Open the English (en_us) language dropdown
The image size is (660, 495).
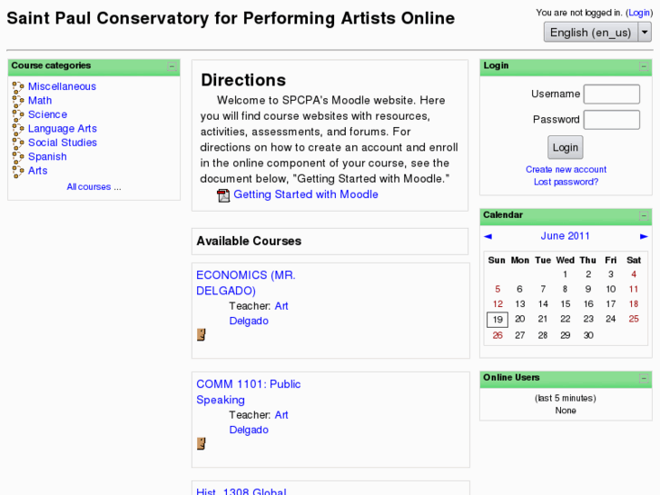597,32
